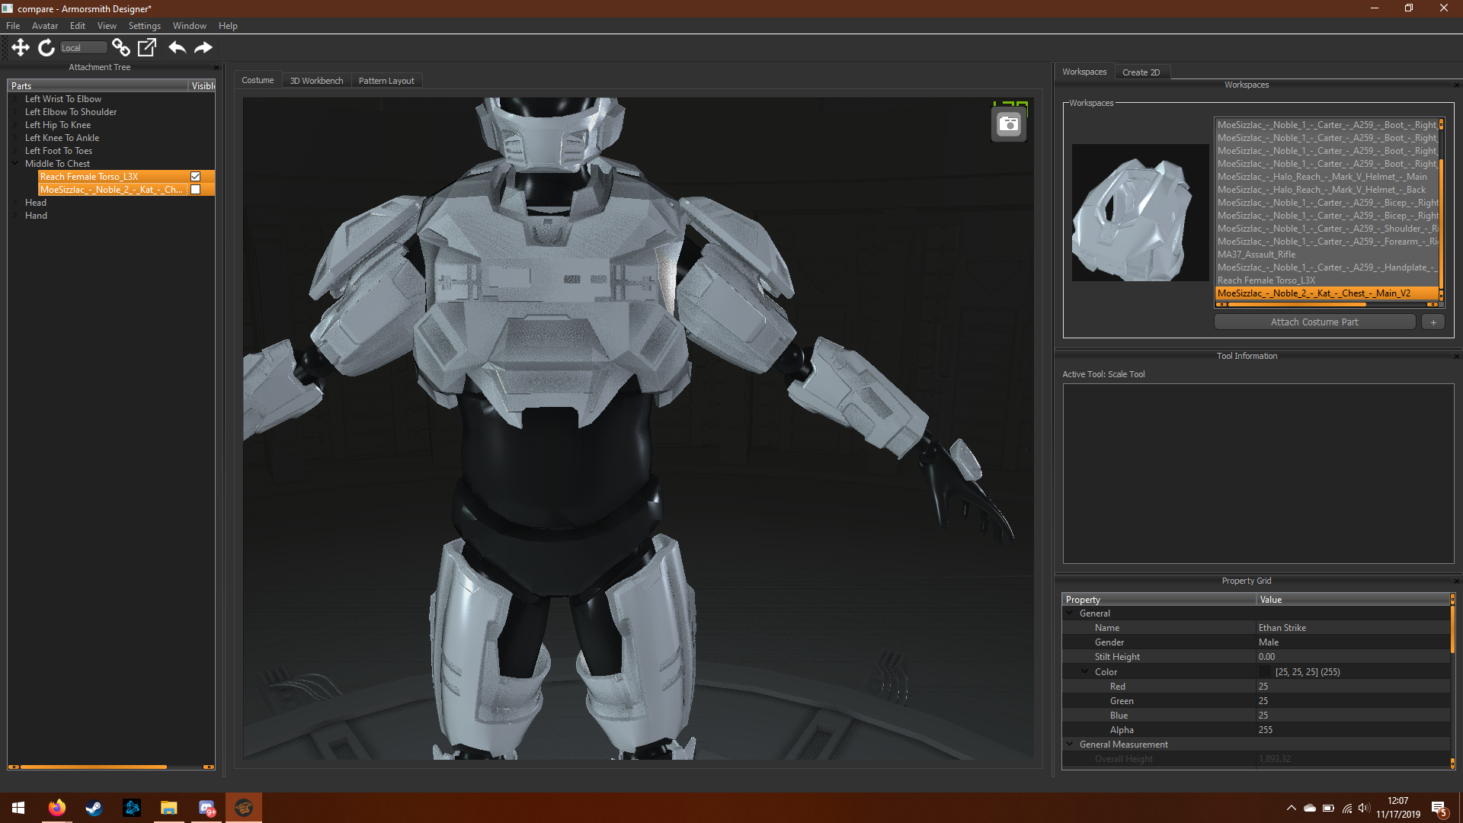Collapse the Color property group
Viewport: 1463px width, 823px height.
1085,671
